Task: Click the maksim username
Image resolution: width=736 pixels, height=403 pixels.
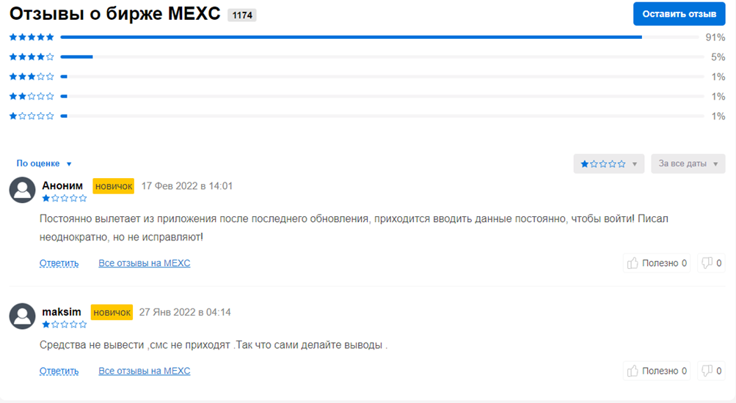Action: point(62,312)
